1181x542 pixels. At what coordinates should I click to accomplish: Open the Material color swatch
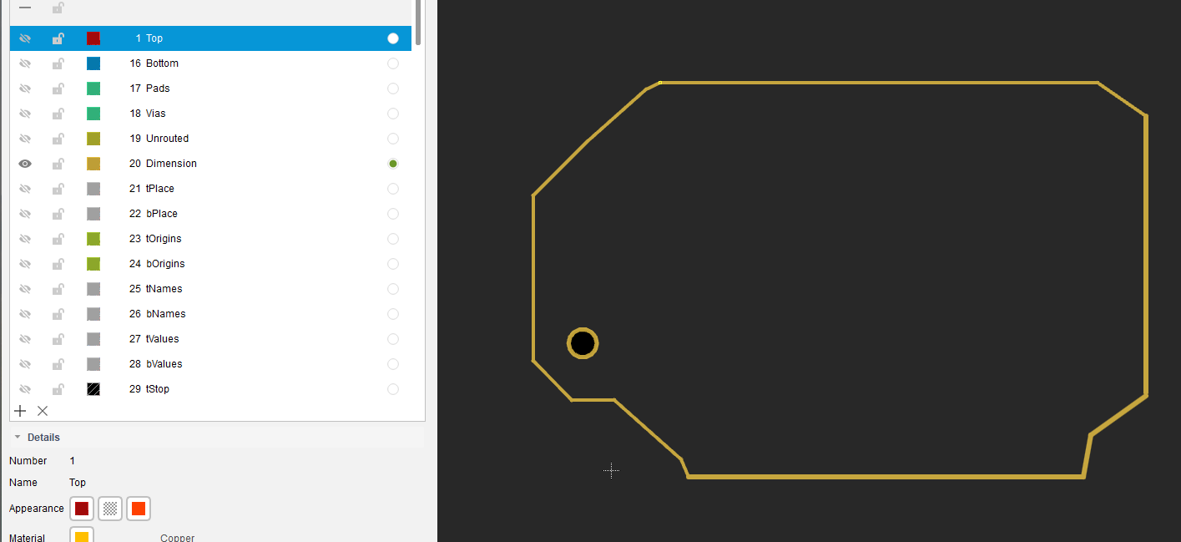82,535
